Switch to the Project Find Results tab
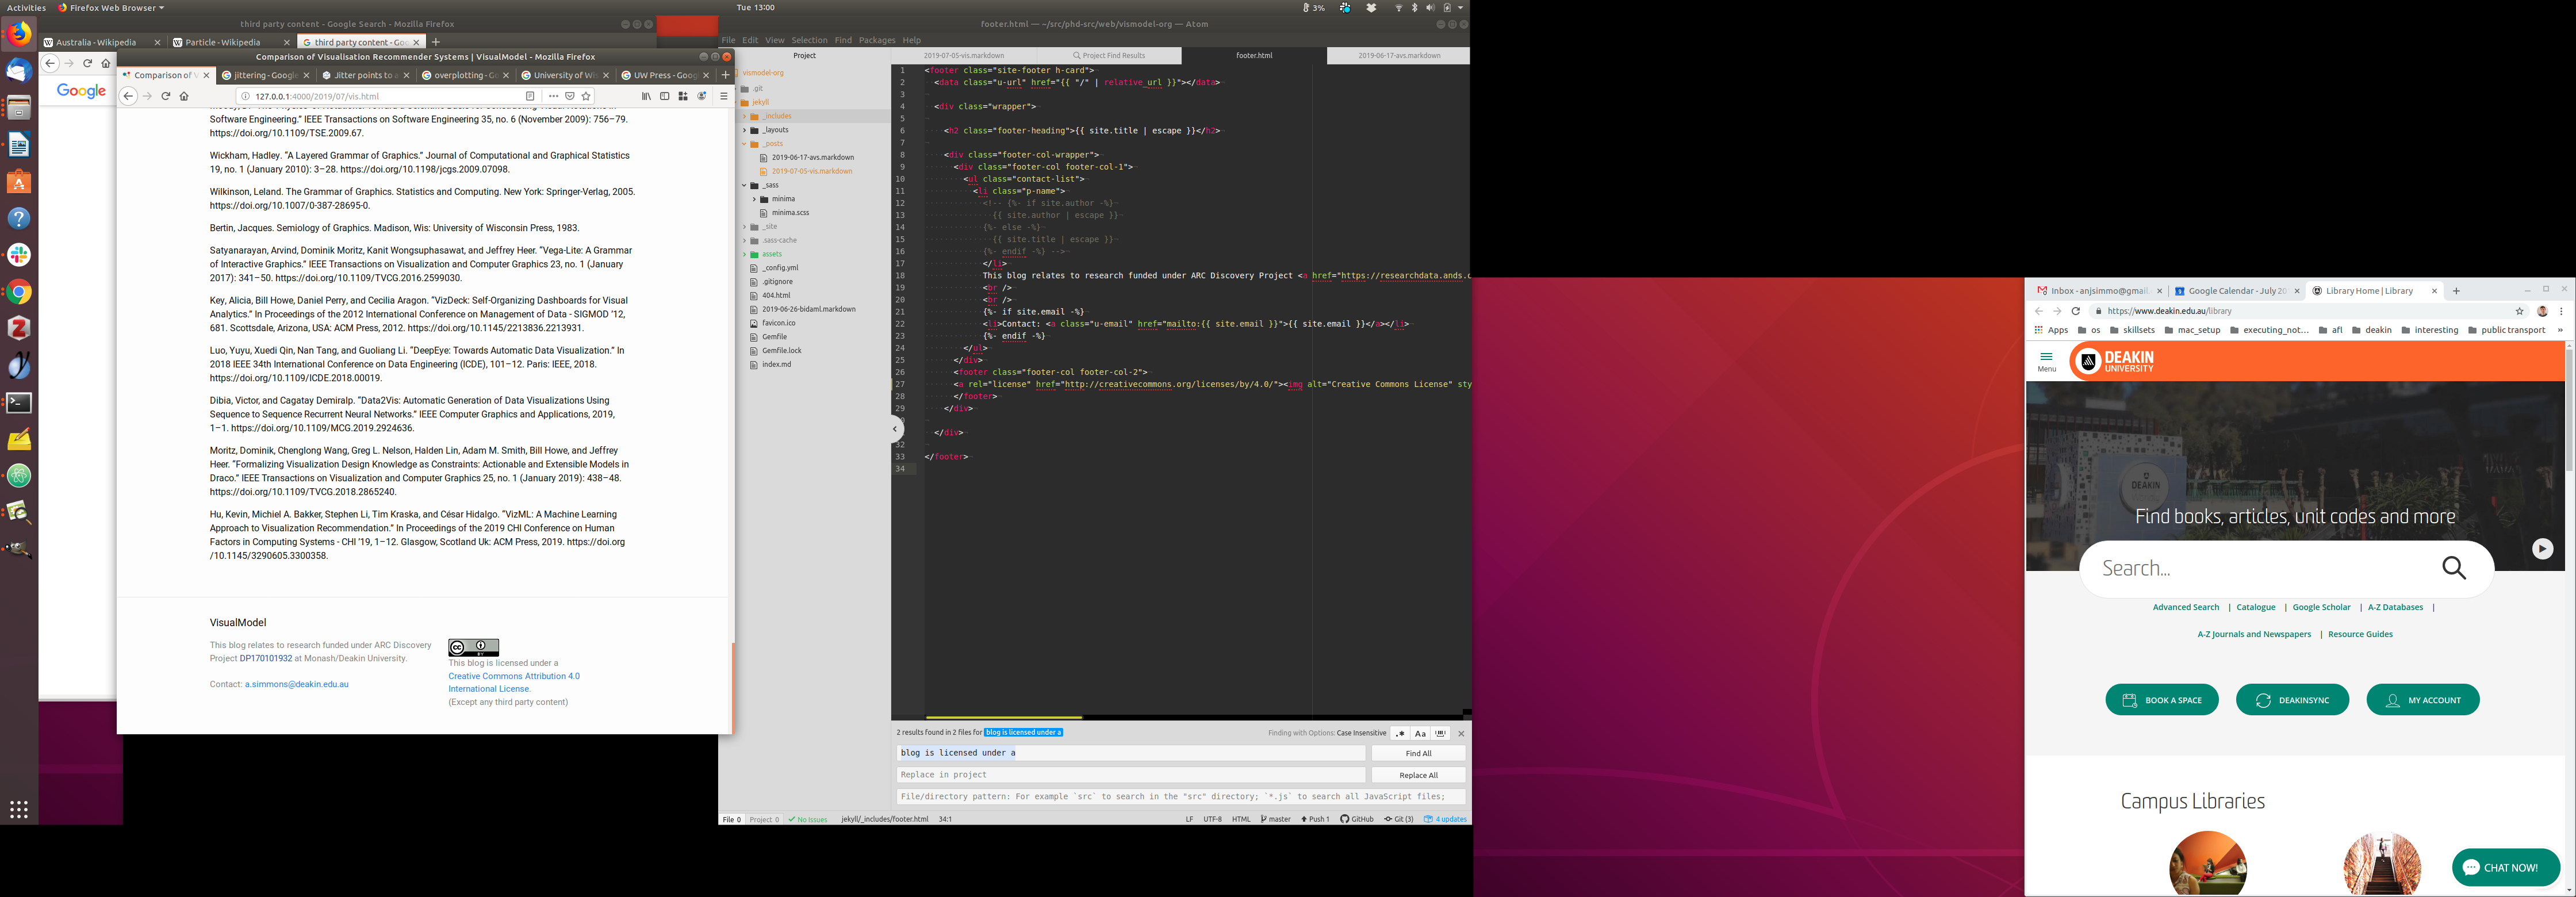Image resolution: width=2576 pixels, height=897 pixels. coord(1109,56)
